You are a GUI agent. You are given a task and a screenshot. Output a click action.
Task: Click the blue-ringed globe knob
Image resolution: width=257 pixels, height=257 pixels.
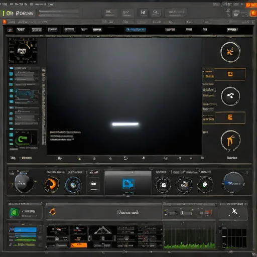pyautogui.click(x=73, y=185)
